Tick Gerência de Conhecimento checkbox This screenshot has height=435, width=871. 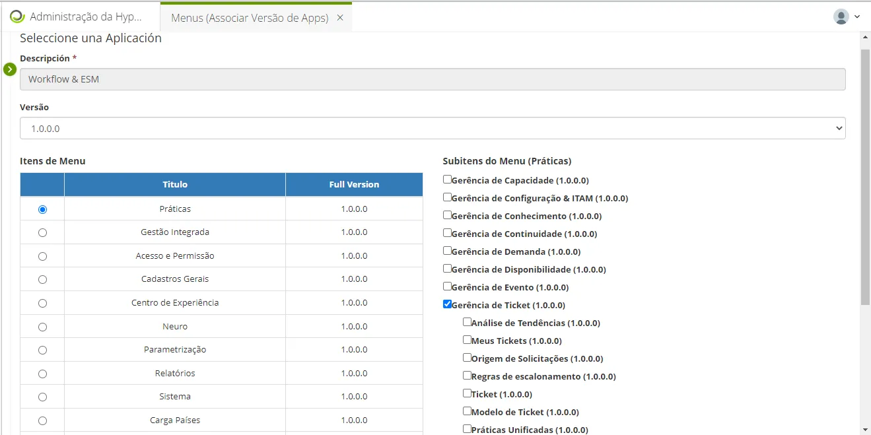pos(447,215)
